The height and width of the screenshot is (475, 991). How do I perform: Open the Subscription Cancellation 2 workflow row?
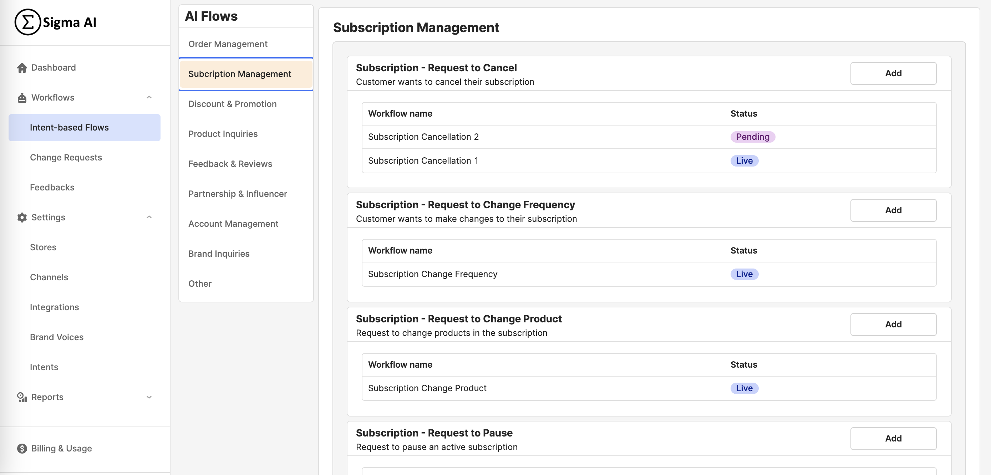[x=423, y=137]
